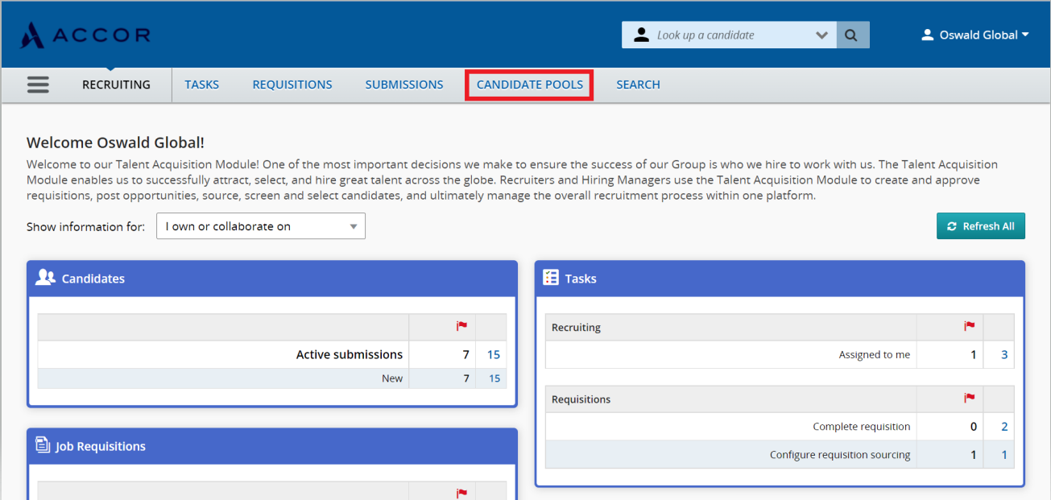Open the candidate lookup dropdown arrow
Image resolution: width=1051 pixels, height=500 pixels.
(821, 35)
